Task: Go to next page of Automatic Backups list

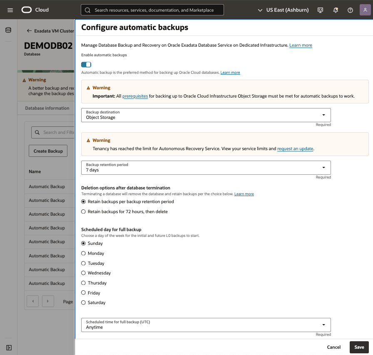Action: point(47,301)
